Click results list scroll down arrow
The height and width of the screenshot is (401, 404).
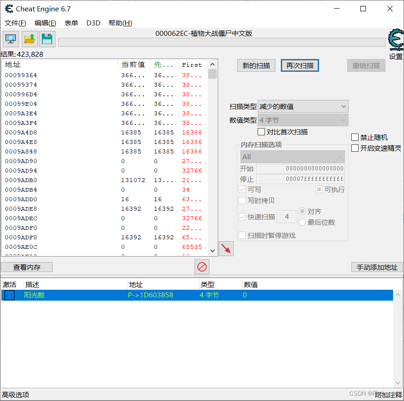[212, 251]
